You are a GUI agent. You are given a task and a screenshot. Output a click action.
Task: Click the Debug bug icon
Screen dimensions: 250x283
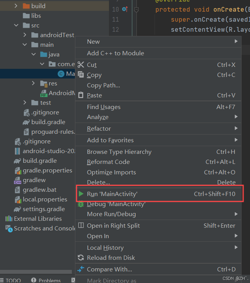point(81,204)
